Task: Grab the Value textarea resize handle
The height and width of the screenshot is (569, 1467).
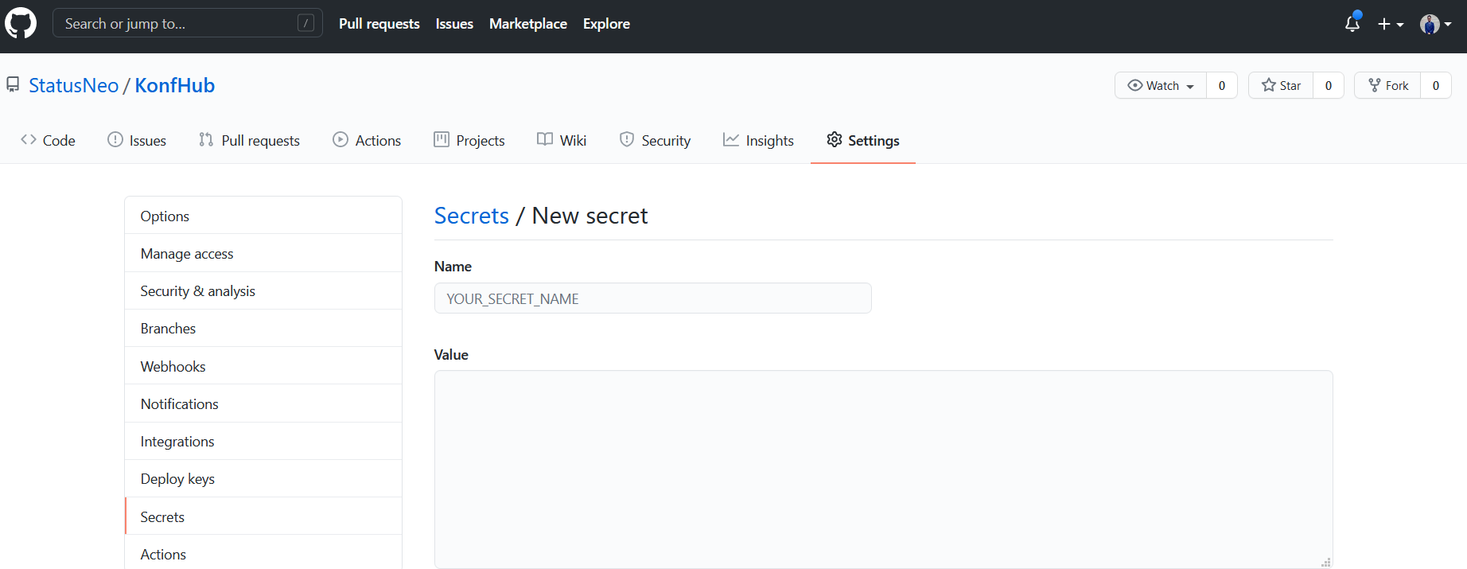Action: (x=1325, y=562)
